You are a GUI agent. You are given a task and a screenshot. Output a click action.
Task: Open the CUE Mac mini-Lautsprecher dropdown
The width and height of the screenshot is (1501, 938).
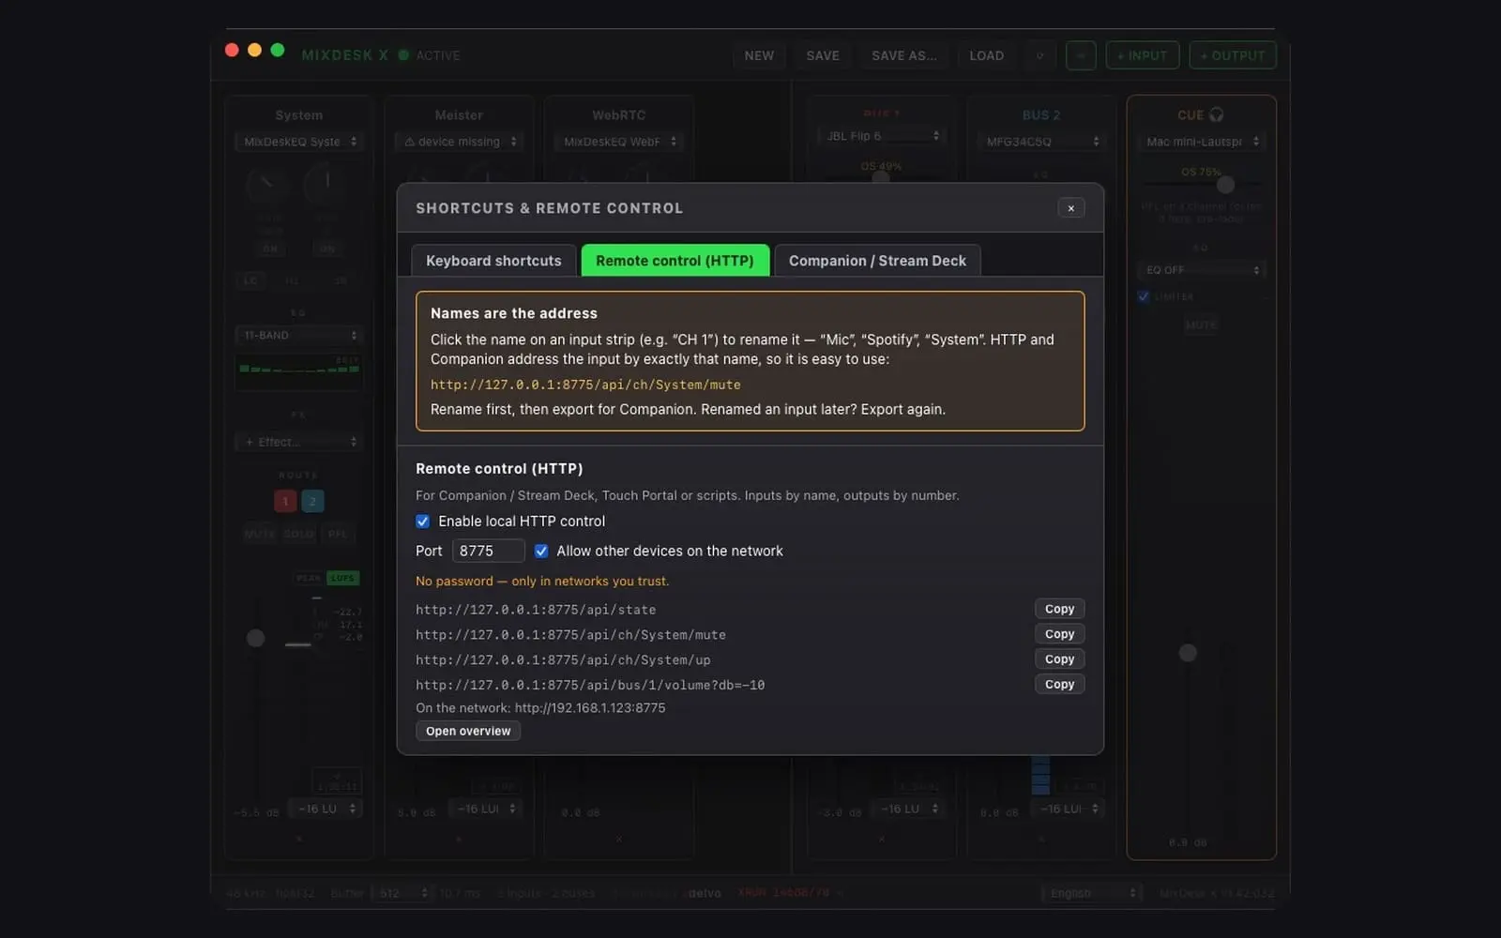(x=1202, y=142)
